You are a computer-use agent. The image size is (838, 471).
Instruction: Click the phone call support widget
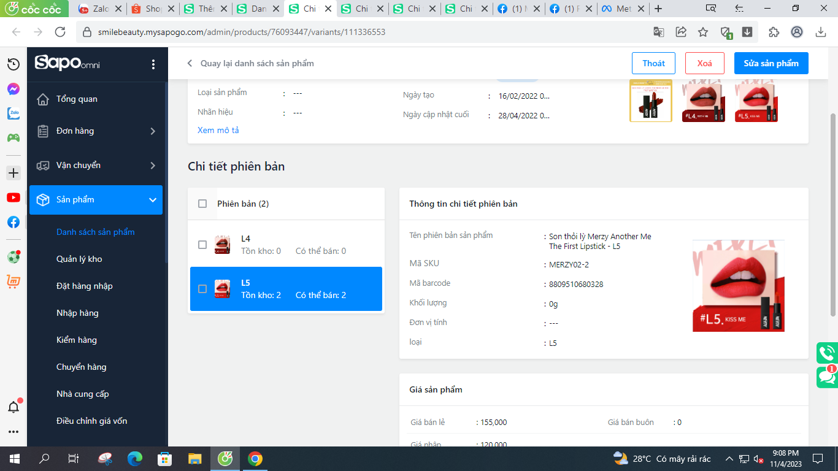(827, 353)
